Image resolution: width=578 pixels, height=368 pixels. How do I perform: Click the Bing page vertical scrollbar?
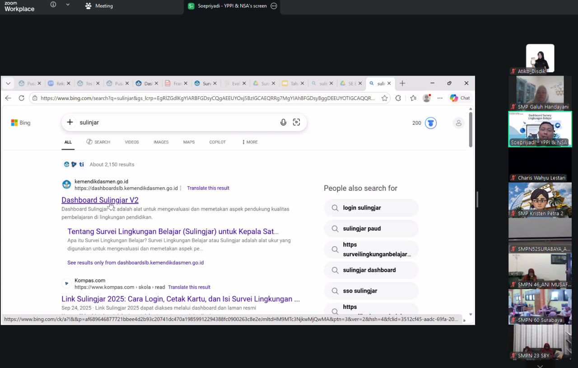pos(471,129)
